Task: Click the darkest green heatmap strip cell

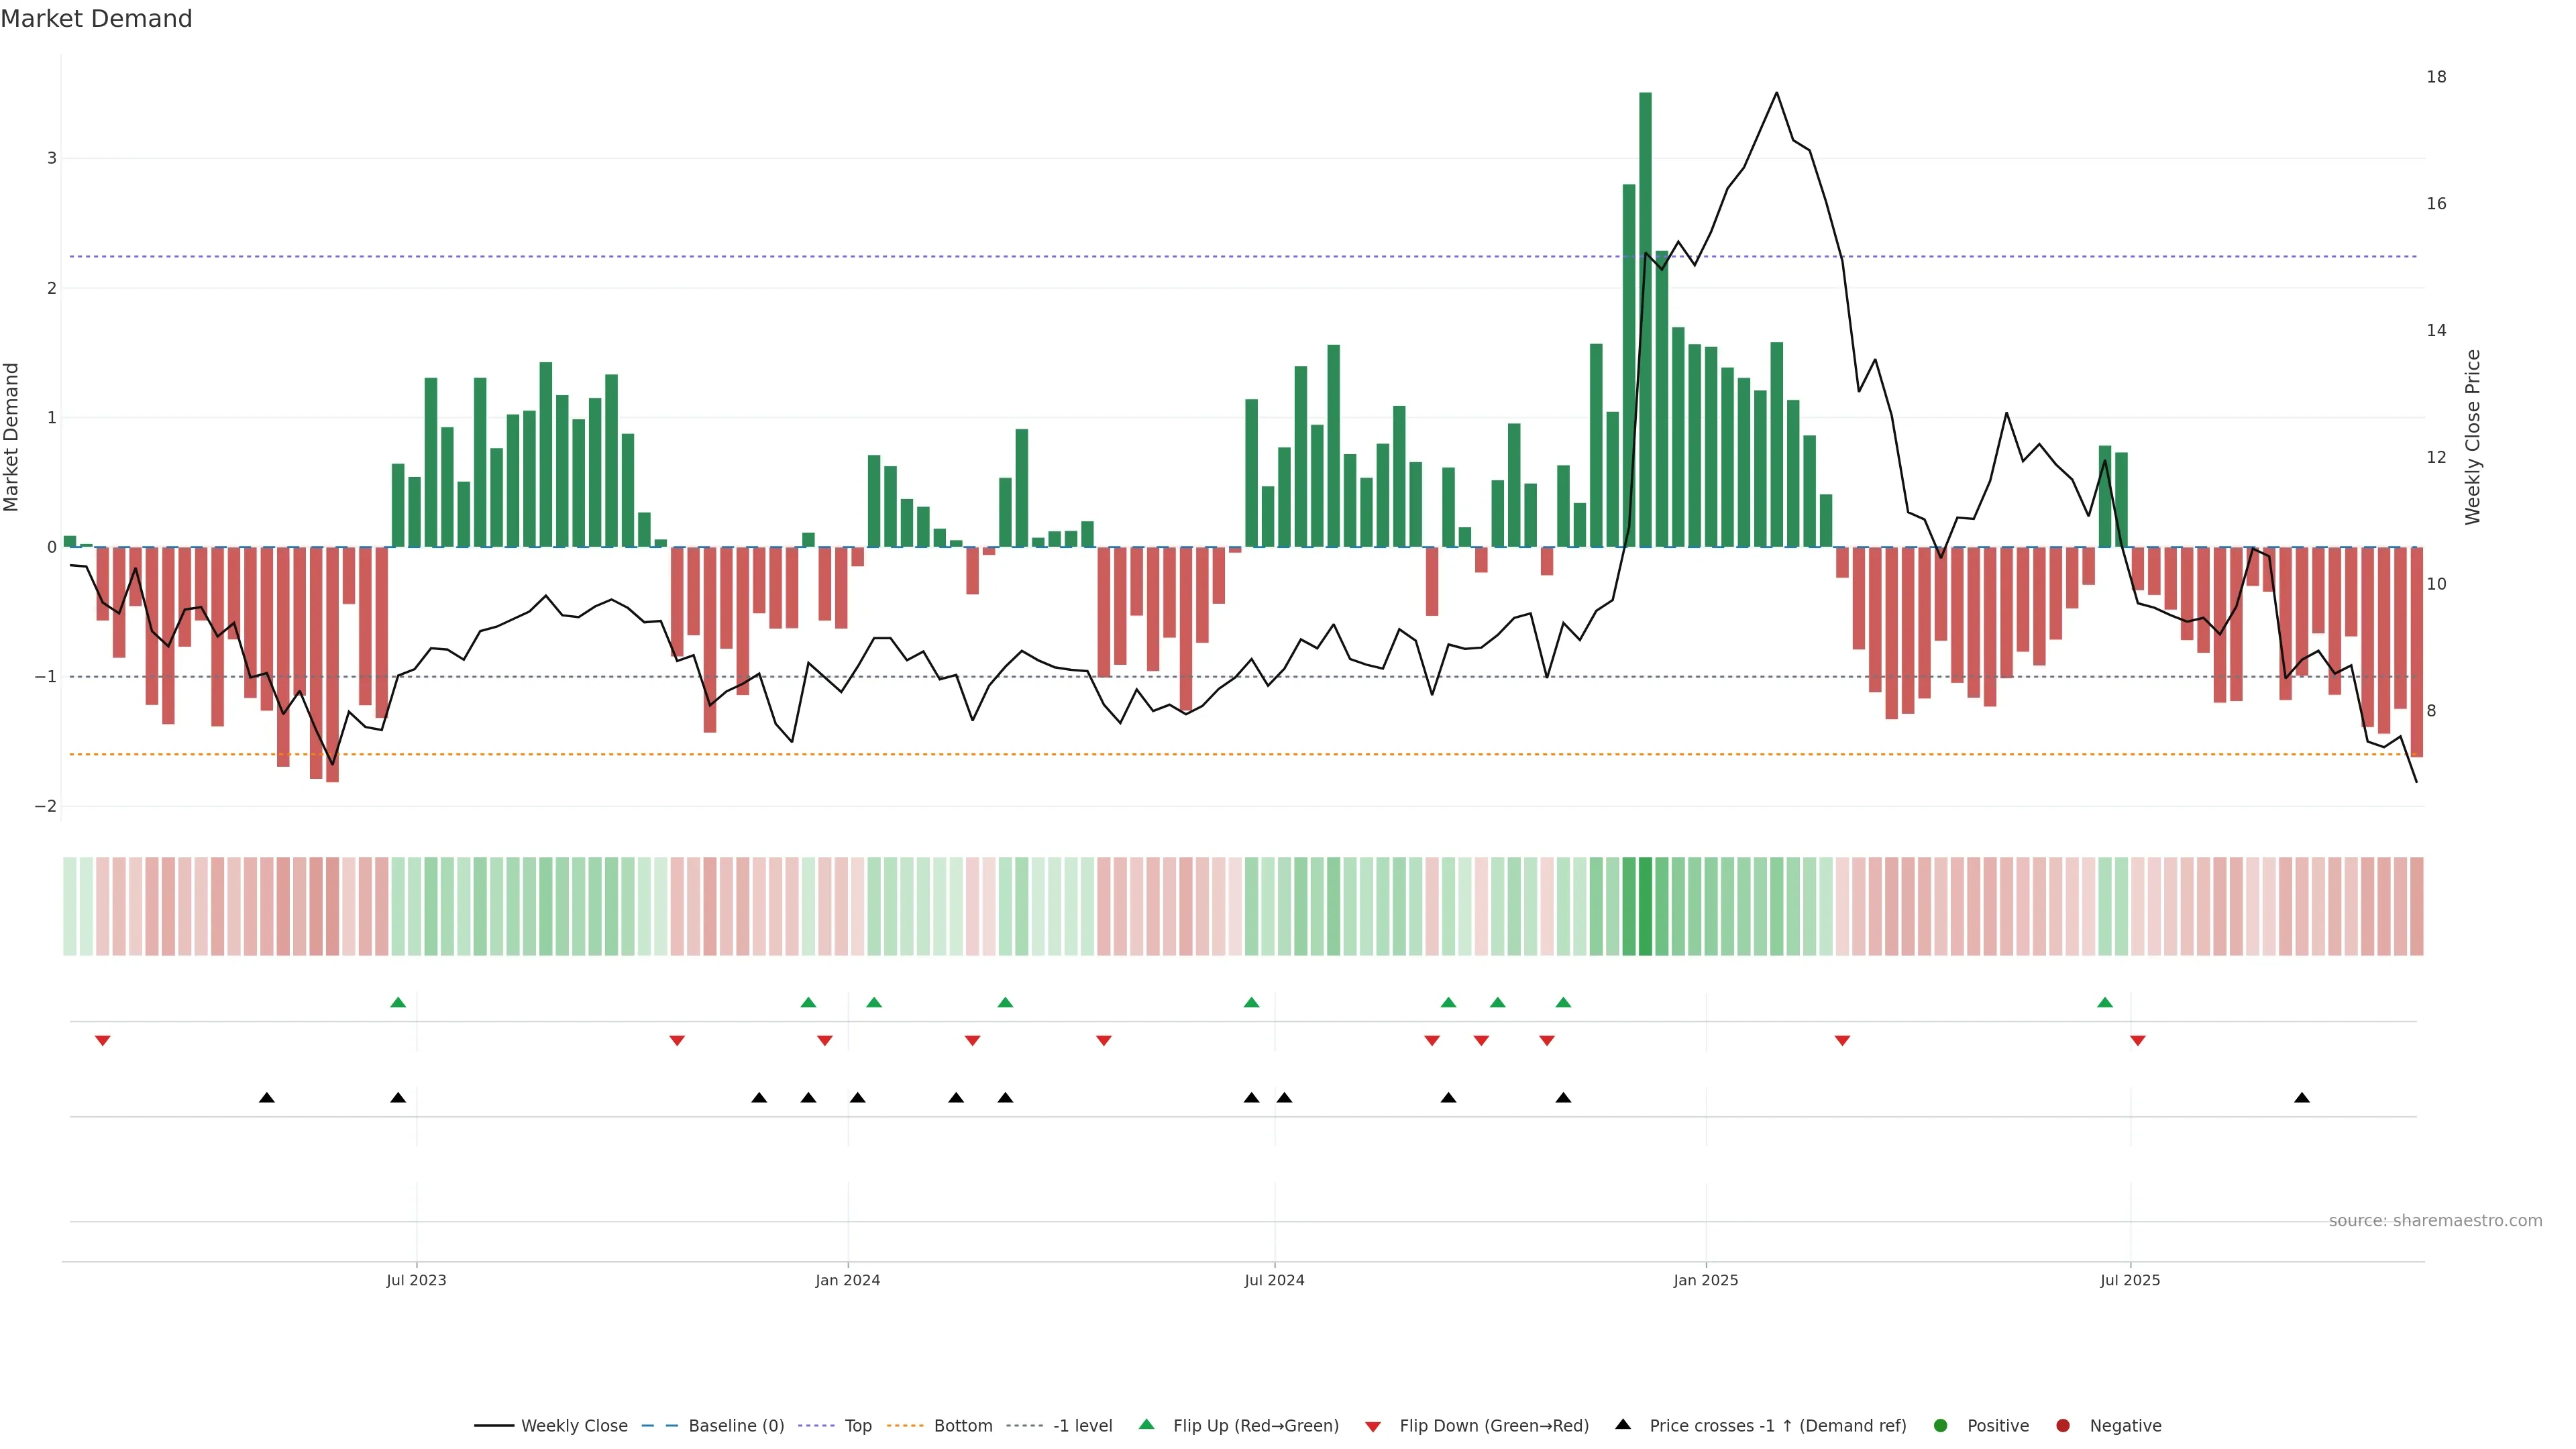Action: click(x=1645, y=906)
